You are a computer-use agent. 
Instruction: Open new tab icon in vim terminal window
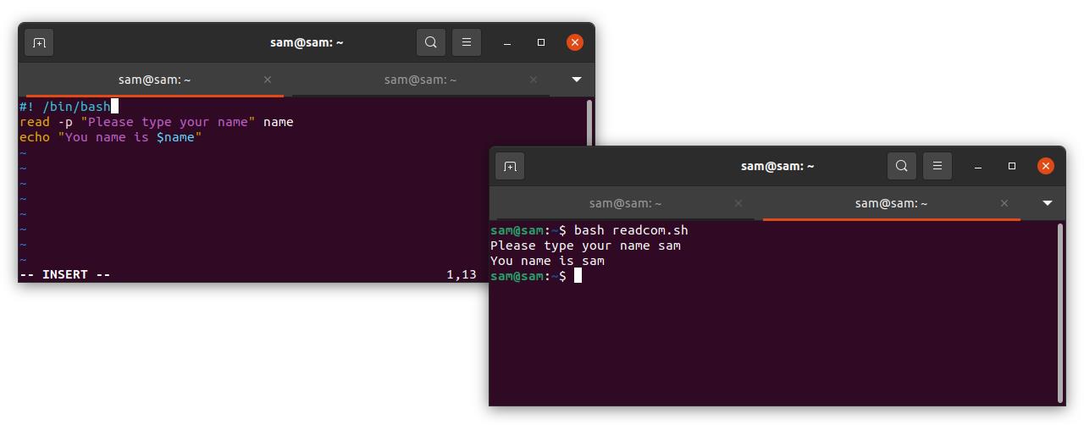click(39, 42)
